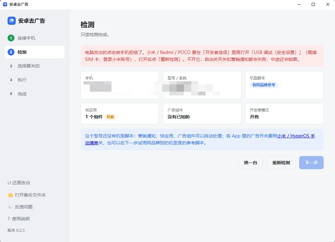
Task: Click the 广告组件 card label
Action: [175, 110]
